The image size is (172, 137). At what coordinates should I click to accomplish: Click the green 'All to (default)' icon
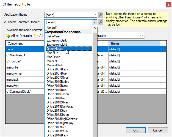(8, 36)
